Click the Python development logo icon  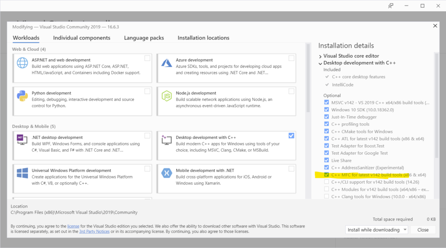(x=22, y=96)
